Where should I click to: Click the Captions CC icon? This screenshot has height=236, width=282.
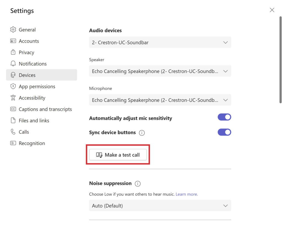[13, 109]
